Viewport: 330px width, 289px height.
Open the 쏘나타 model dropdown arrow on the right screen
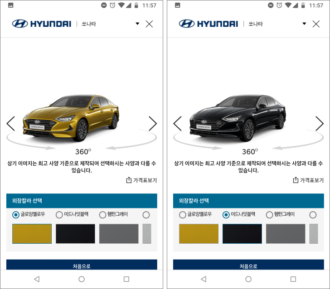tap(304, 24)
